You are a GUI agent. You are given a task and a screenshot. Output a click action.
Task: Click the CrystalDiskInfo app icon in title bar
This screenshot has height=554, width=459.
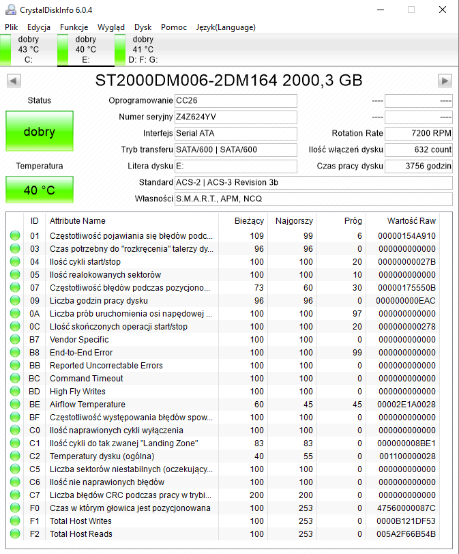pyautogui.click(x=11, y=10)
